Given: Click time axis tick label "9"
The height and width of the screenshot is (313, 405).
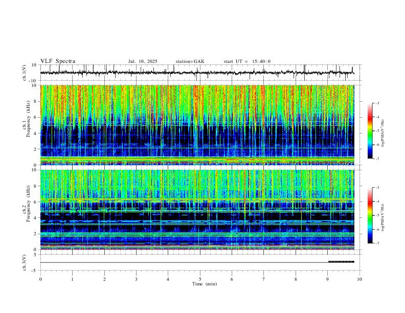Looking at the screenshot, I should (327, 279).
